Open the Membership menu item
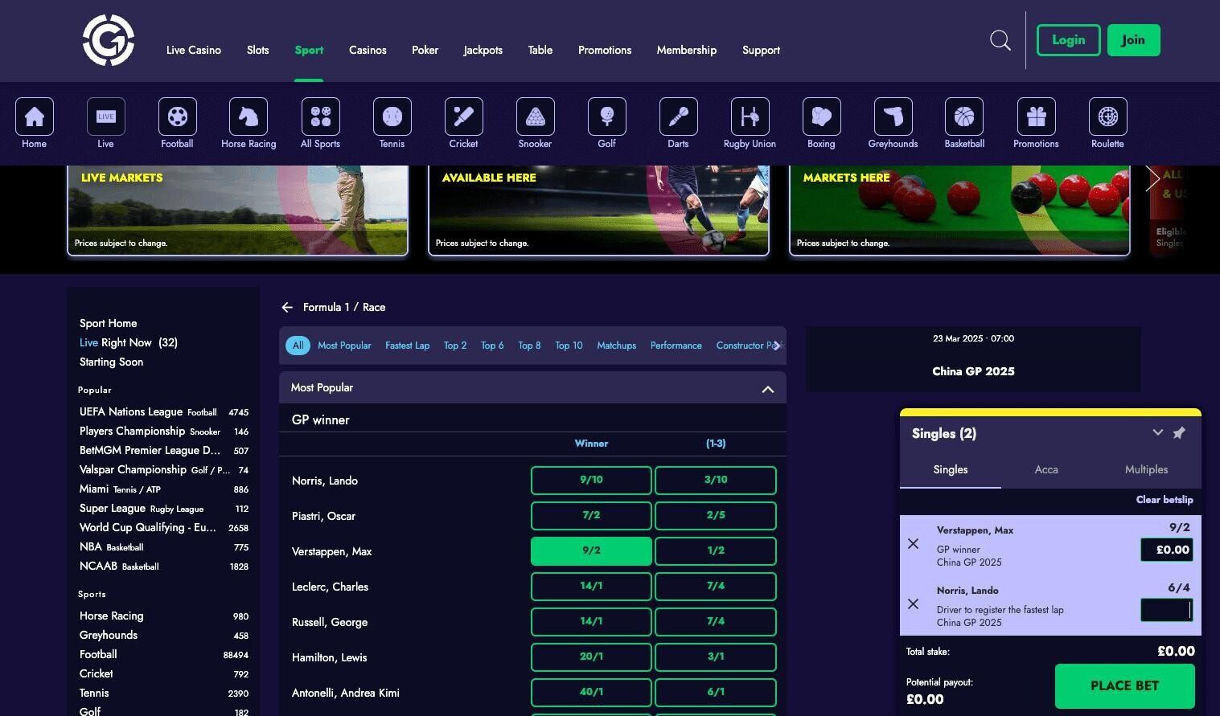The image size is (1220, 716). (687, 50)
